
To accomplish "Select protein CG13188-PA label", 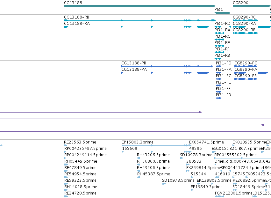I will point(134,70).
